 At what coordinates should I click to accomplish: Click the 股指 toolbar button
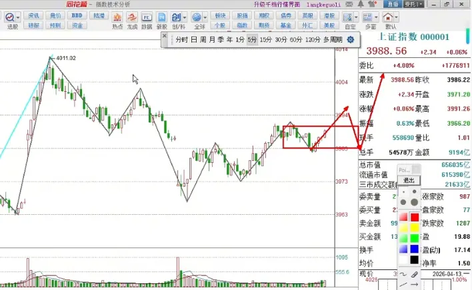[x=242, y=15]
